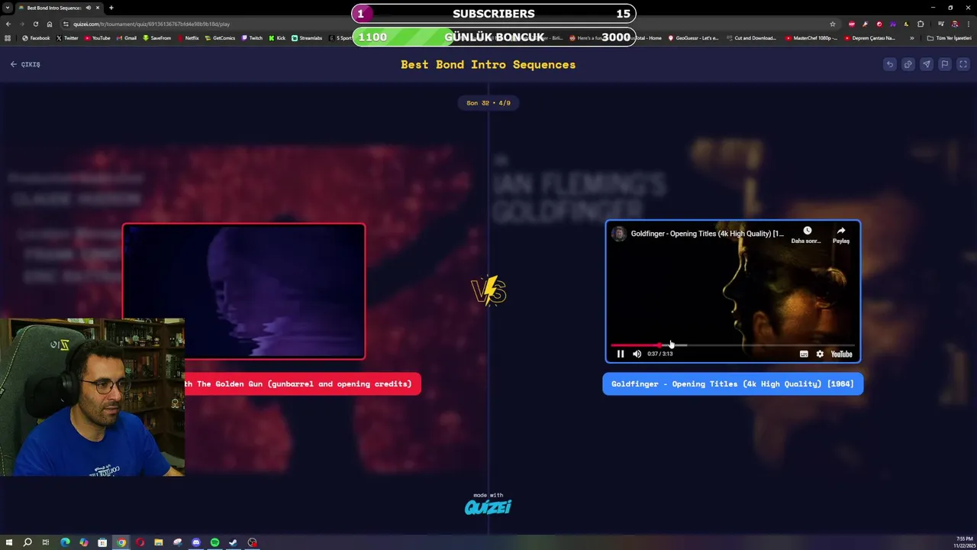The width and height of the screenshot is (977, 550).
Task: Open the SaveFrom bookmark
Action: 156,37
